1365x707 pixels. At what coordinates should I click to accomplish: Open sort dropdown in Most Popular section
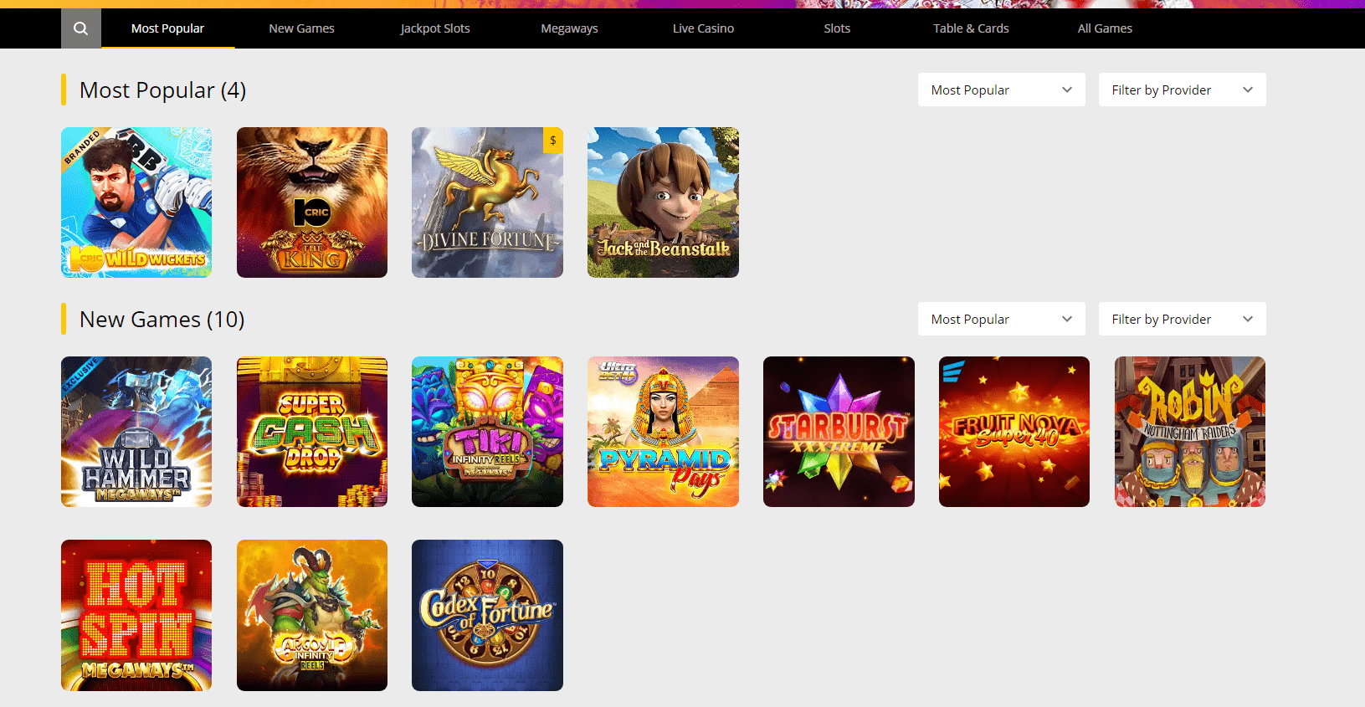pos(1001,90)
